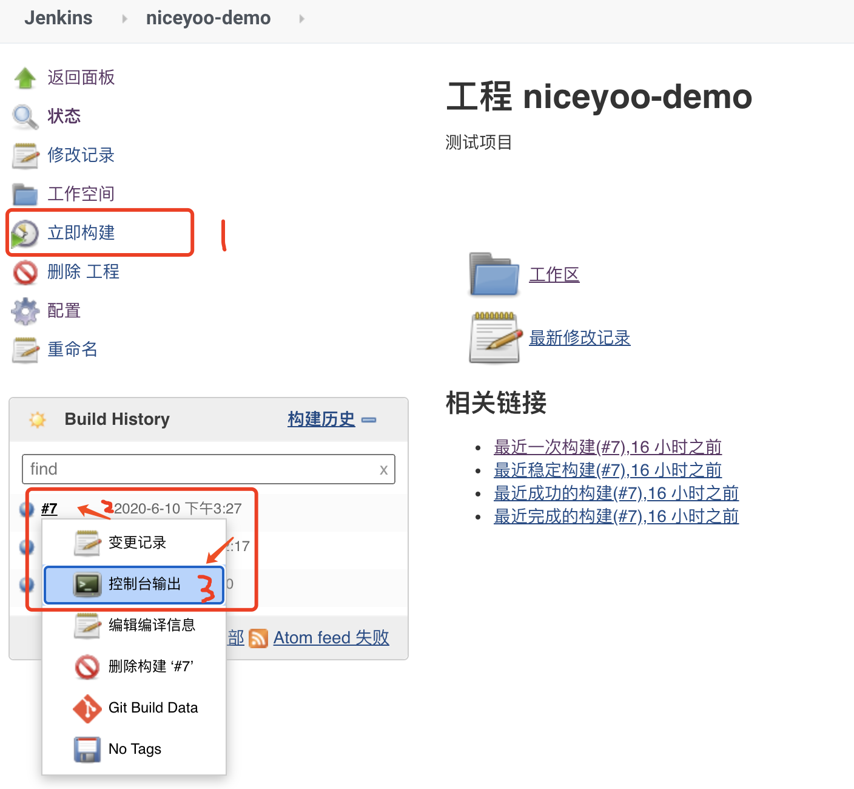The width and height of the screenshot is (854, 789).
Task: Click the blue status ball of the third build
Action: pyautogui.click(x=27, y=584)
